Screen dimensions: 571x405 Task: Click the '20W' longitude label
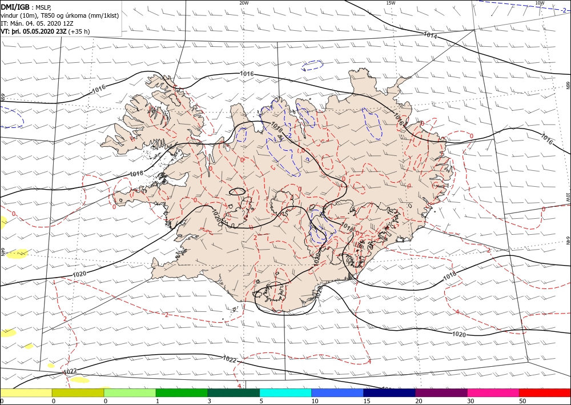click(244, 3)
